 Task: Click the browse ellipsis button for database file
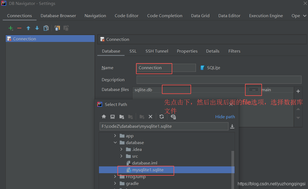(x=254, y=90)
